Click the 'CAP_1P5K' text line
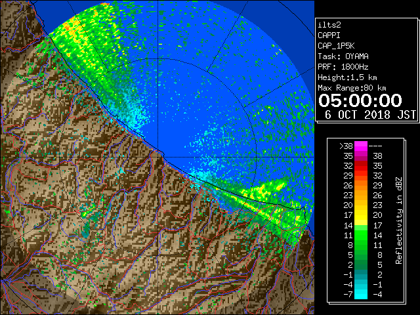 (336, 46)
